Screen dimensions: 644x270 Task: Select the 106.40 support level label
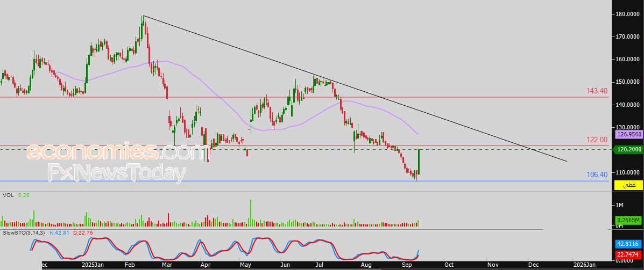tap(597, 174)
